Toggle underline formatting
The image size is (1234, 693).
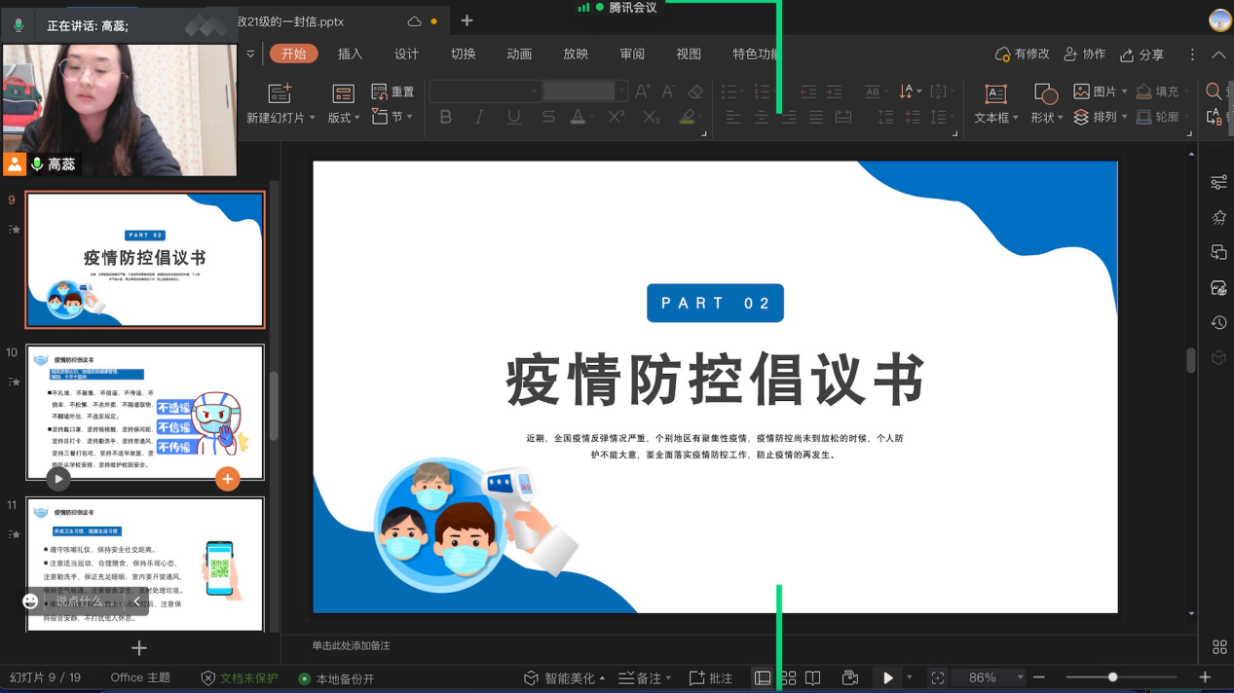(513, 117)
